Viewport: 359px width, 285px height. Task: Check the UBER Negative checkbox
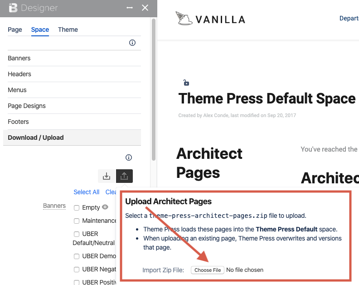(x=77, y=270)
